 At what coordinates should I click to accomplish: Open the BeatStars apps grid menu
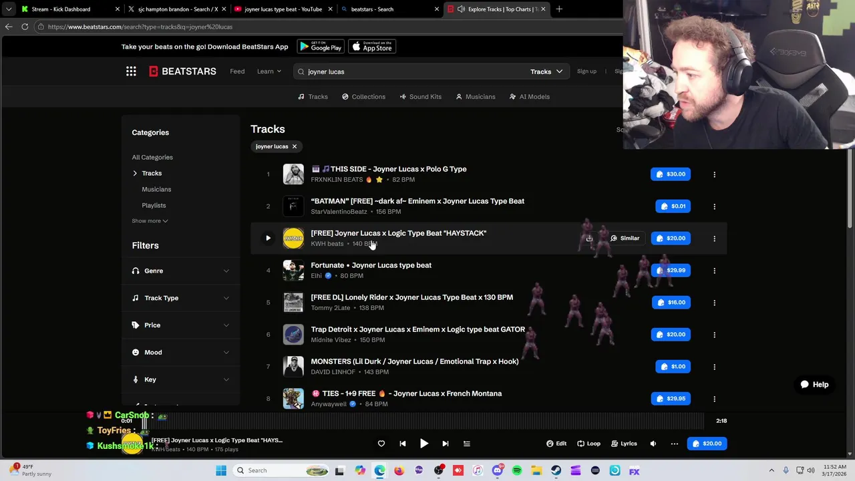tap(131, 71)
